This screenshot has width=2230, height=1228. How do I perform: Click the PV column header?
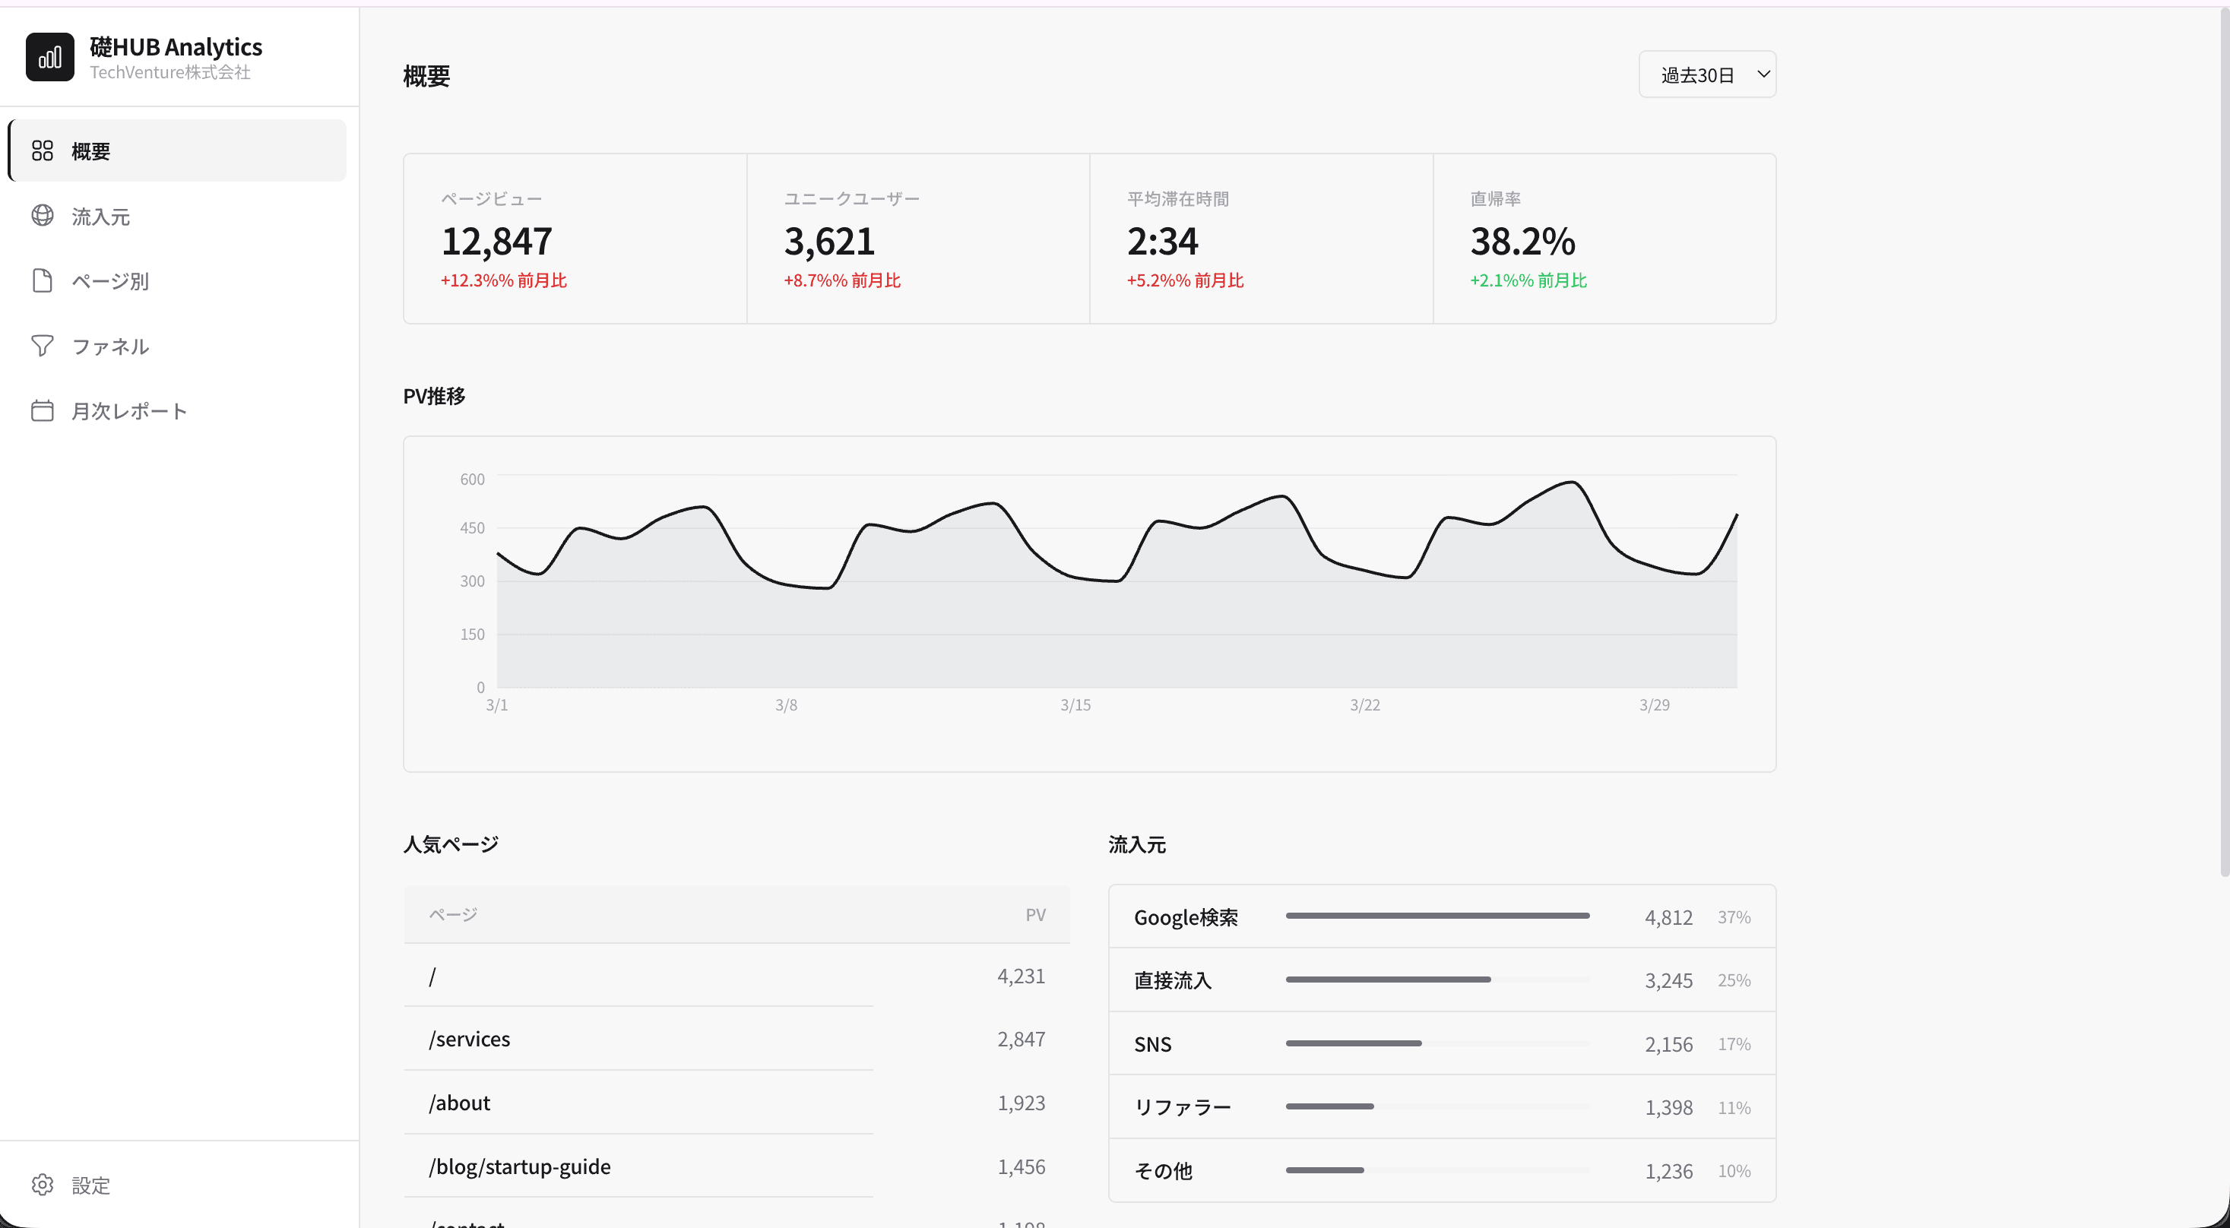click(1035, 915)
